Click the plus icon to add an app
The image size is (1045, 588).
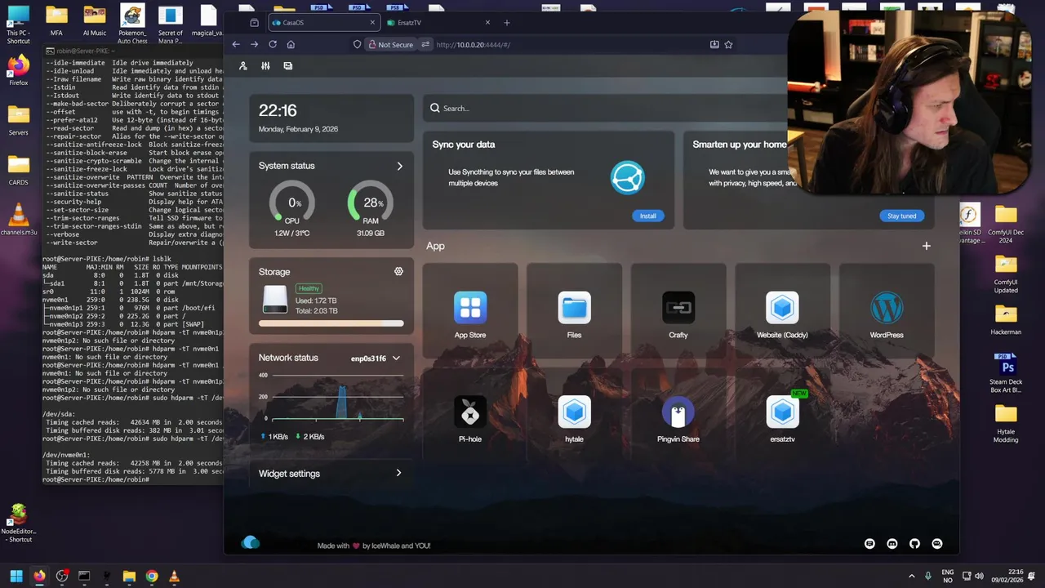point(927,246)
